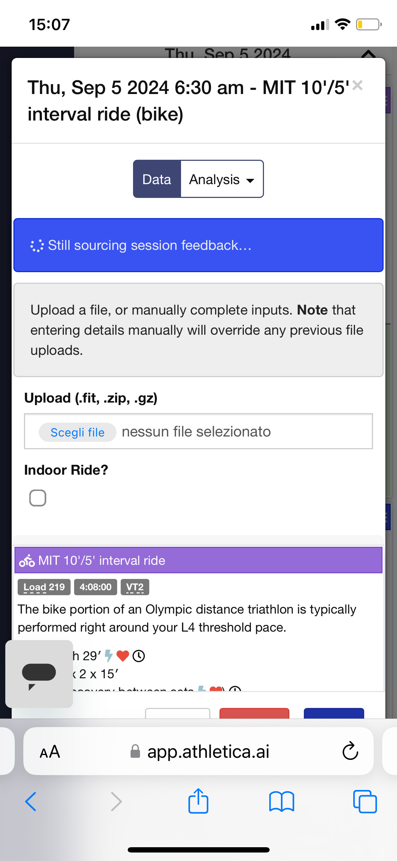Show open Safari tabs
This screenshot has width=397, height=861.
(x=365, y=802)
